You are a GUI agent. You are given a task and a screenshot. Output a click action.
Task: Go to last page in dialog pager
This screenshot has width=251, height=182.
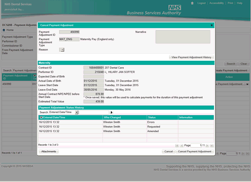(x=212, y=146)
